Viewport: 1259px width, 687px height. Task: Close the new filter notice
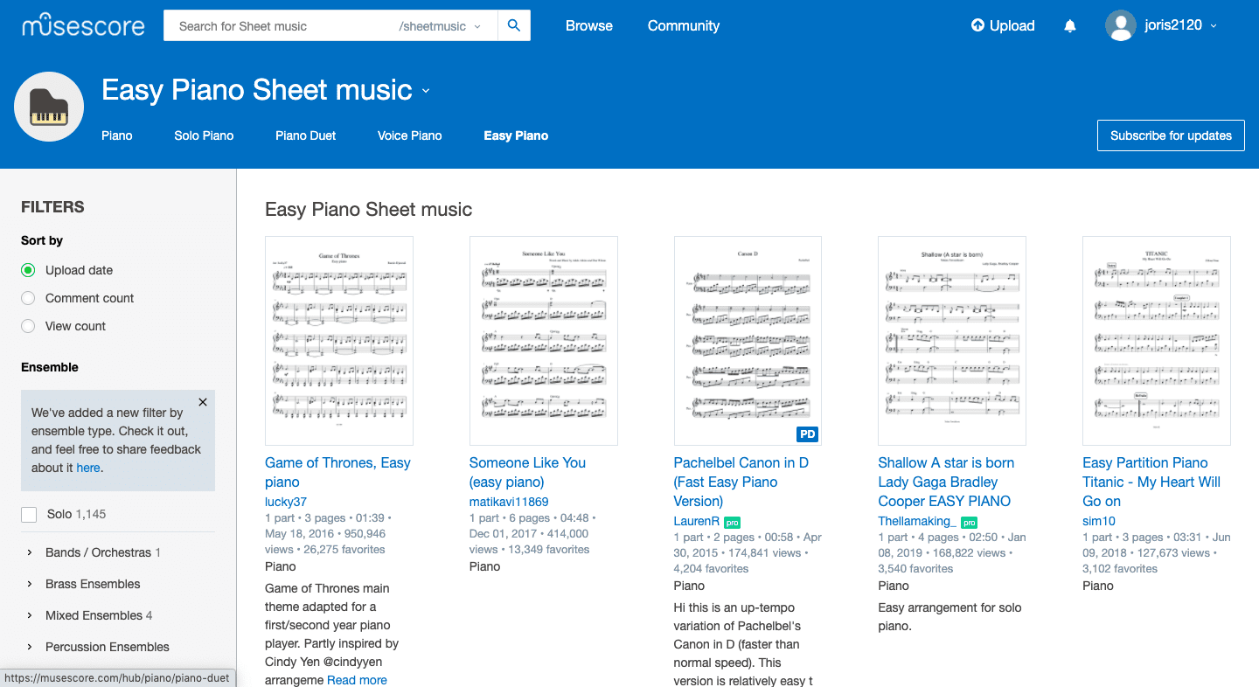pyautogui.click(x=203, y=402)
